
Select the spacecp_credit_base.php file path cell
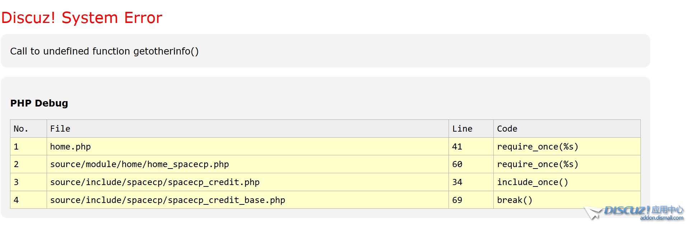168,200
